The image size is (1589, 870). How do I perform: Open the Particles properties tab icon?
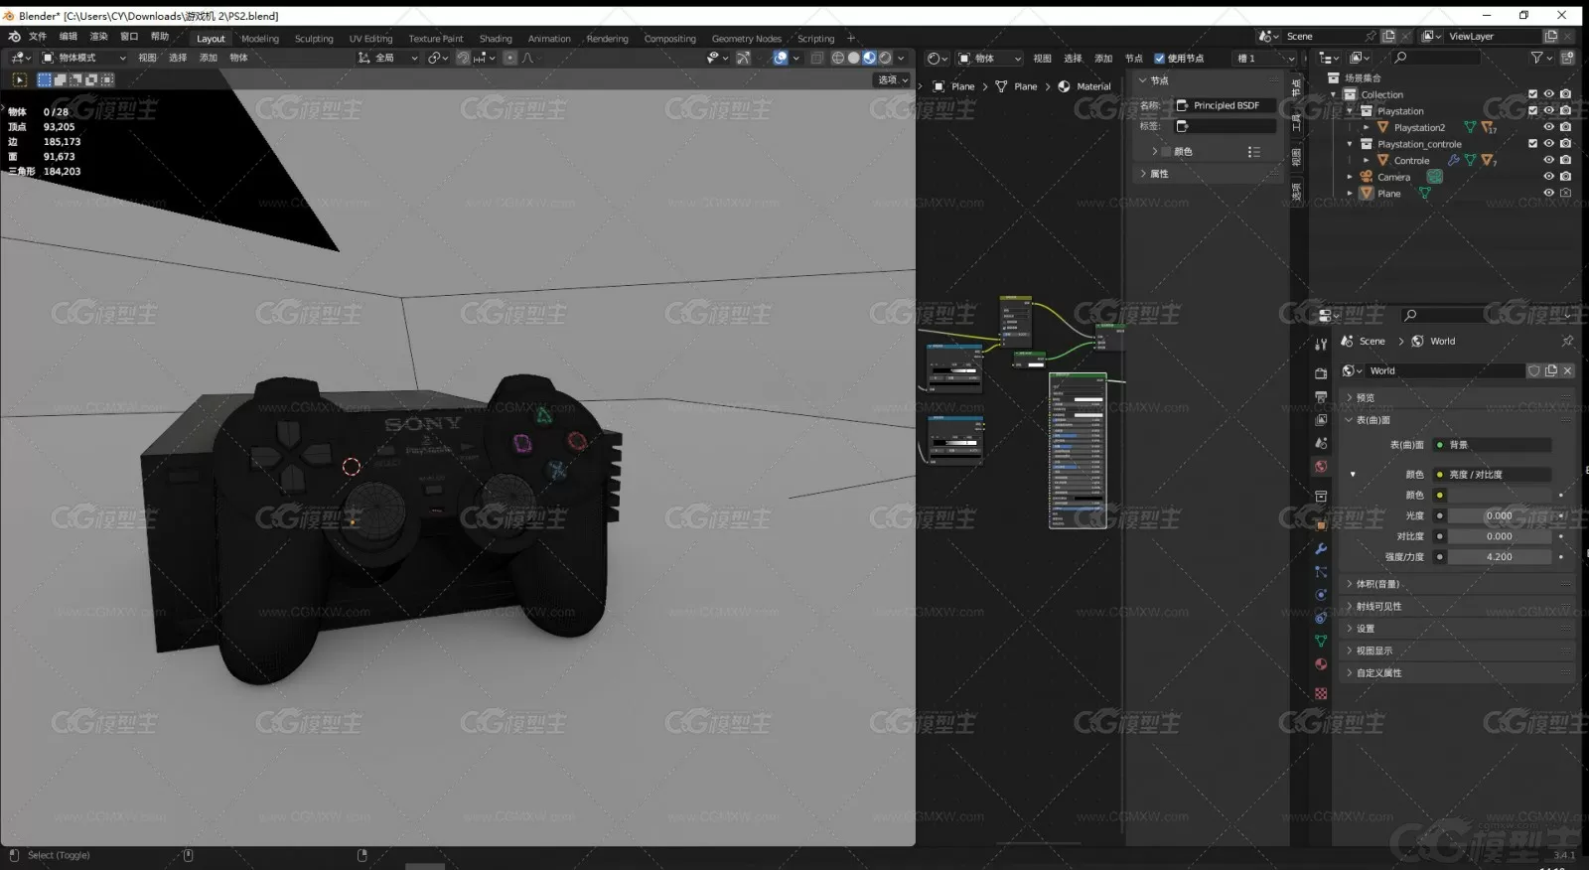tap(1321, 572)
